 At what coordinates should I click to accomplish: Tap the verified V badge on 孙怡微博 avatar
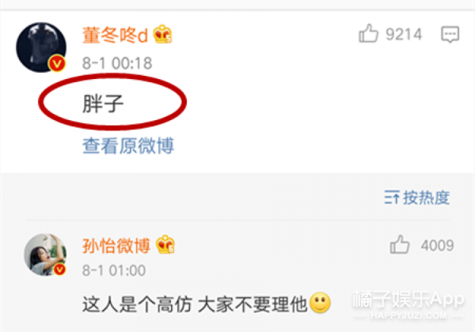click(x=59, y=269)
